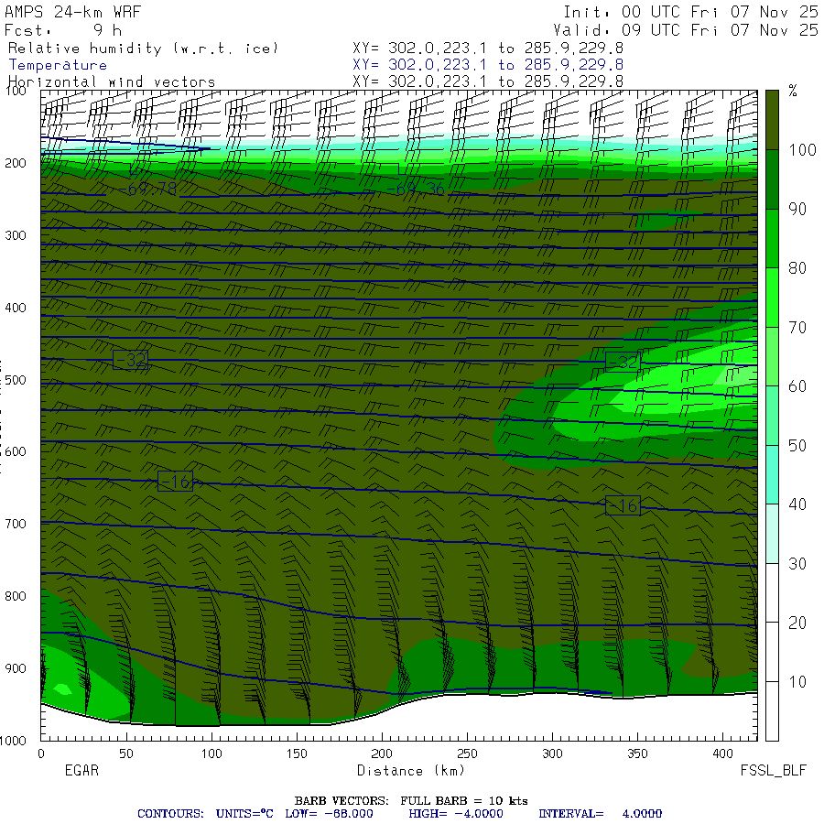824x824 pixels.
Task: Click the colorbar segment between 90 and 100
Action: [x=772, y=179]
